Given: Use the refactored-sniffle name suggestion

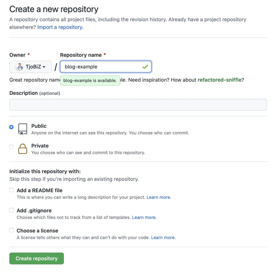Looking at the screenshot, I should tap(219, 80).
